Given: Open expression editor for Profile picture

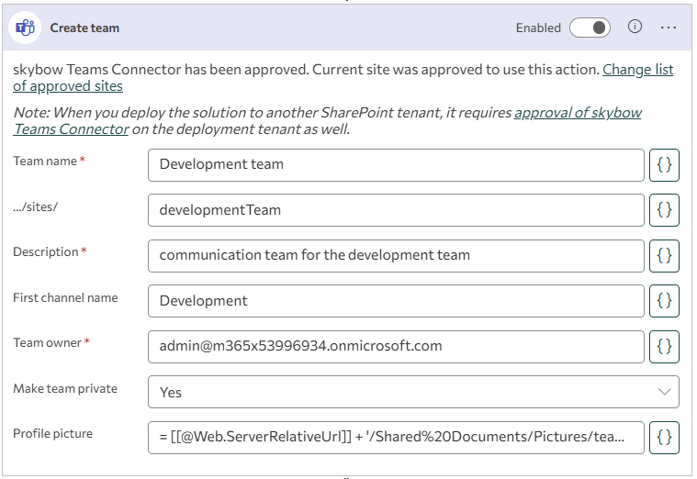Looking at the screenshot, I should point(664,438).
